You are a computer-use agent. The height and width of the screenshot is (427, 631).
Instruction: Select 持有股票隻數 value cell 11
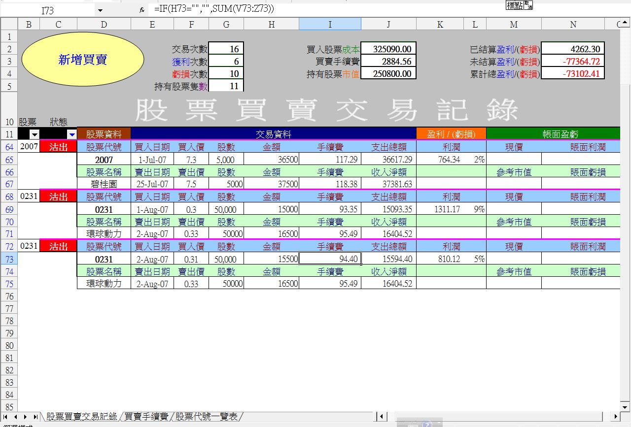[226, 86]
